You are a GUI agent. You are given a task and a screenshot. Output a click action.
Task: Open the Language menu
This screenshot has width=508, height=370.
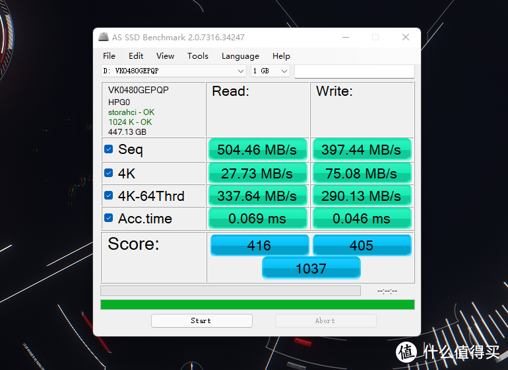click(240, 55)
